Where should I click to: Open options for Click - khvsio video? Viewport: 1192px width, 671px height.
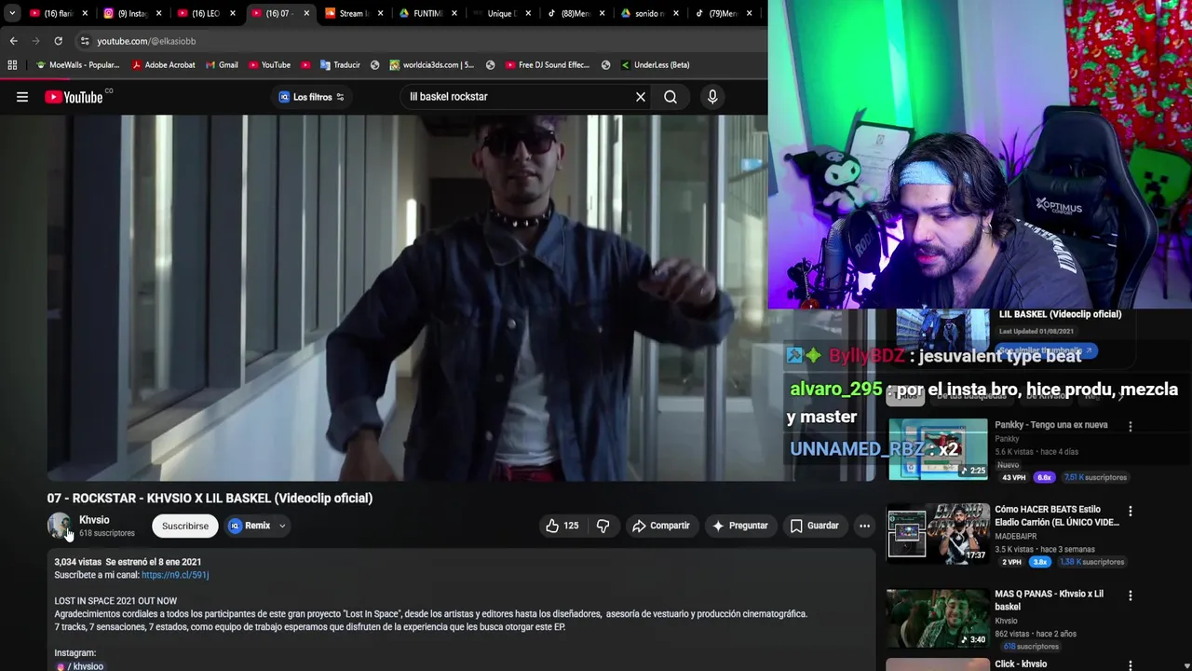(x=1131, y=665)
